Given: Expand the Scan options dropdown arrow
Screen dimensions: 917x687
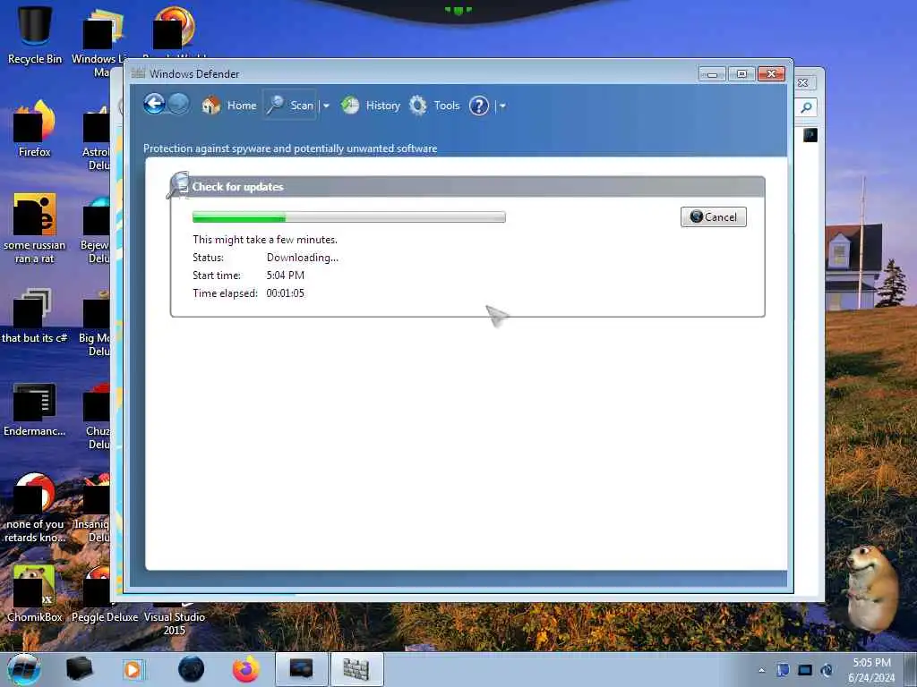Looking at the screenshot, I should [326, 106].
